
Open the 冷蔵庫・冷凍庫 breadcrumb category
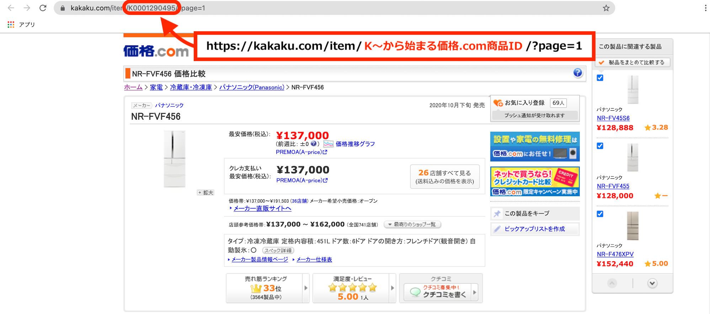(x=191, y=87)
